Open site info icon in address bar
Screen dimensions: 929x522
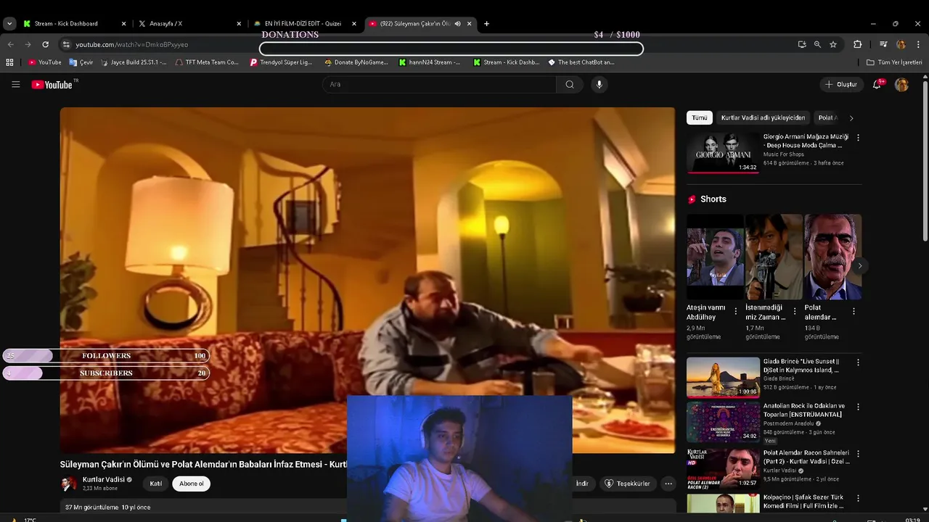tap(66, 44)
